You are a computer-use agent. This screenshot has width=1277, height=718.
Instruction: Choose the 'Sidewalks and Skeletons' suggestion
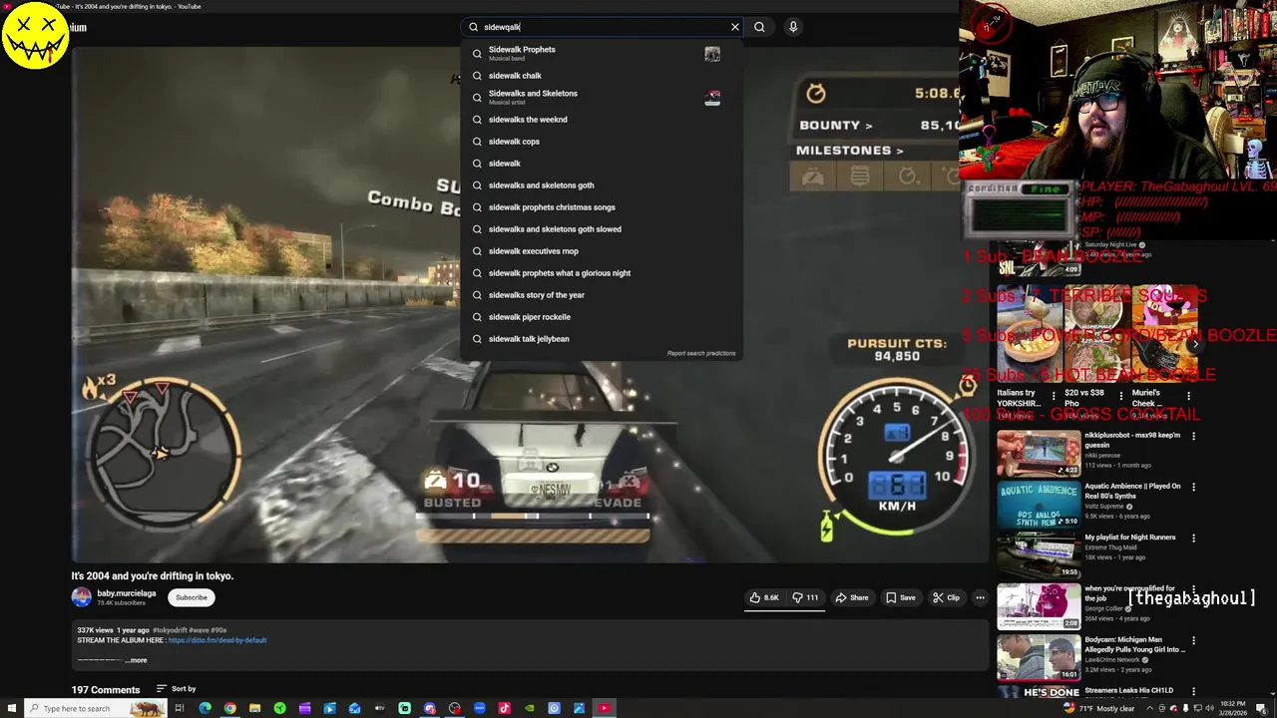(601, 97)
